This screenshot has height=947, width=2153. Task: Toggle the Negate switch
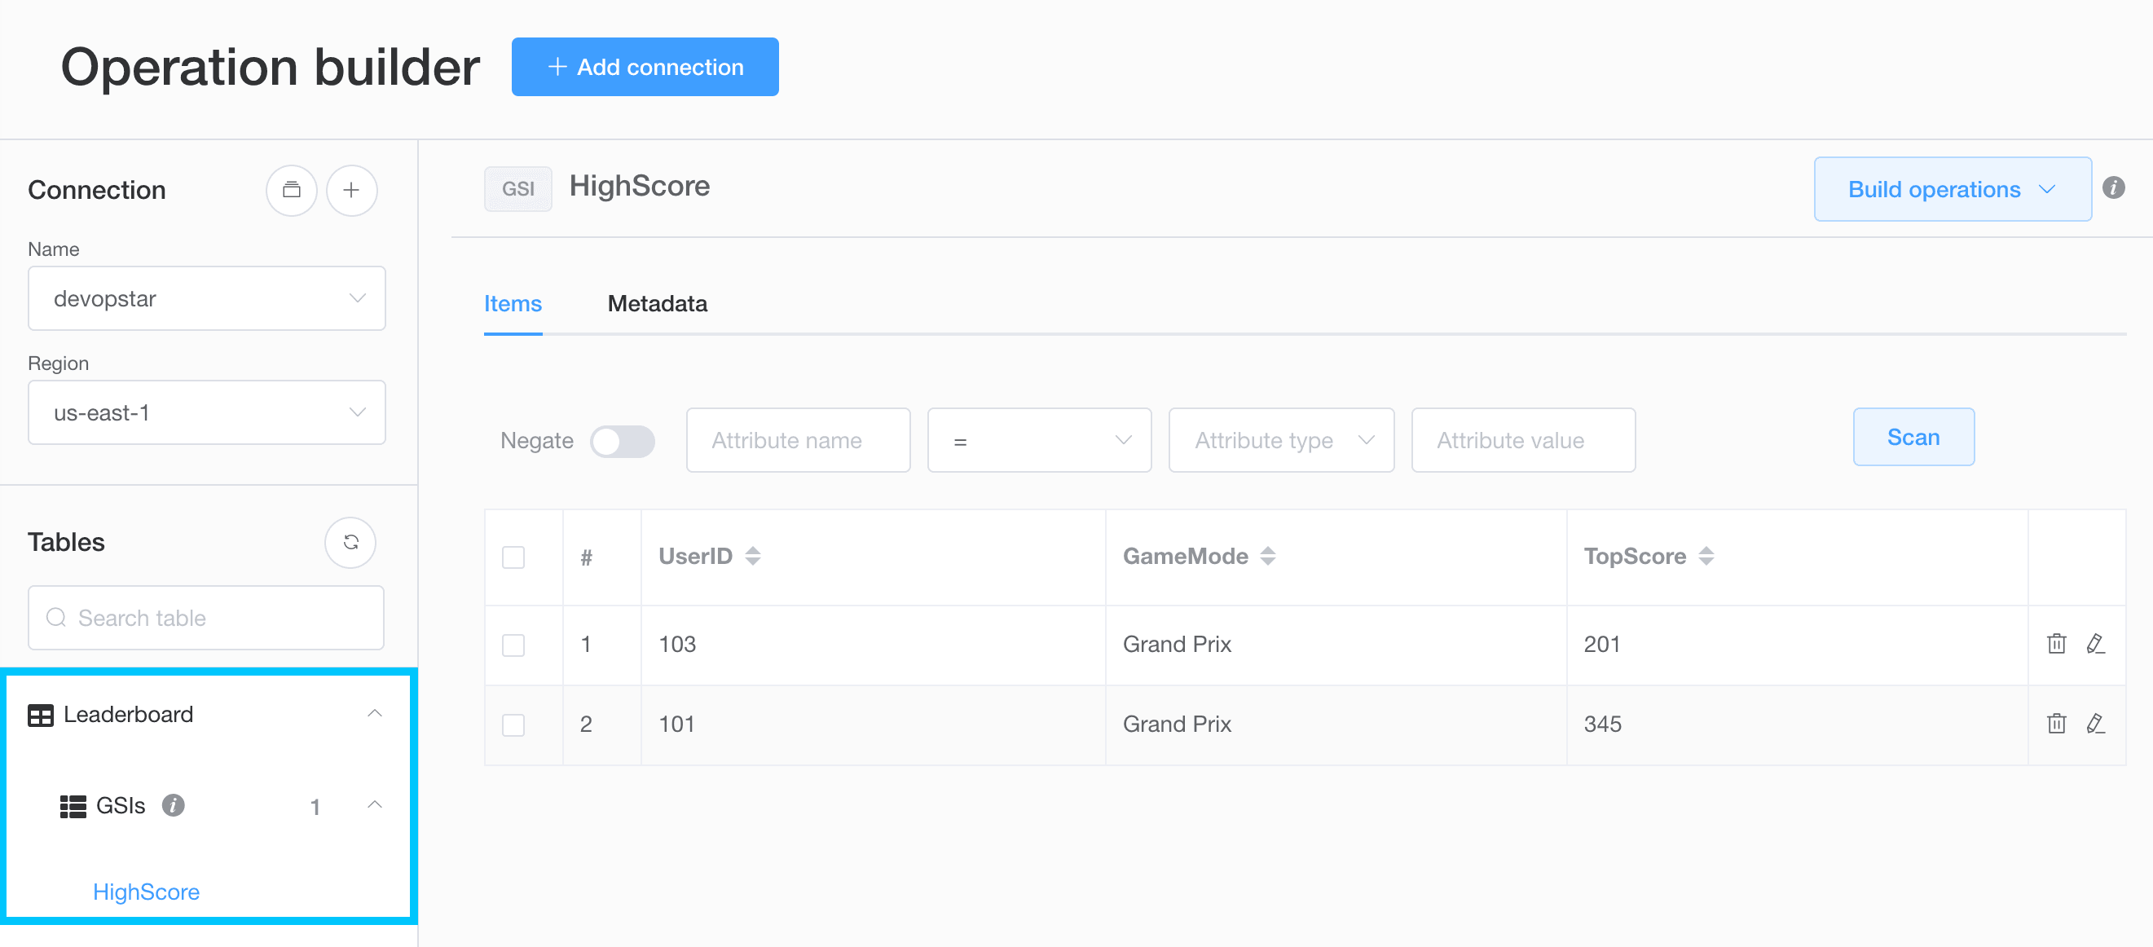(622, 442)
